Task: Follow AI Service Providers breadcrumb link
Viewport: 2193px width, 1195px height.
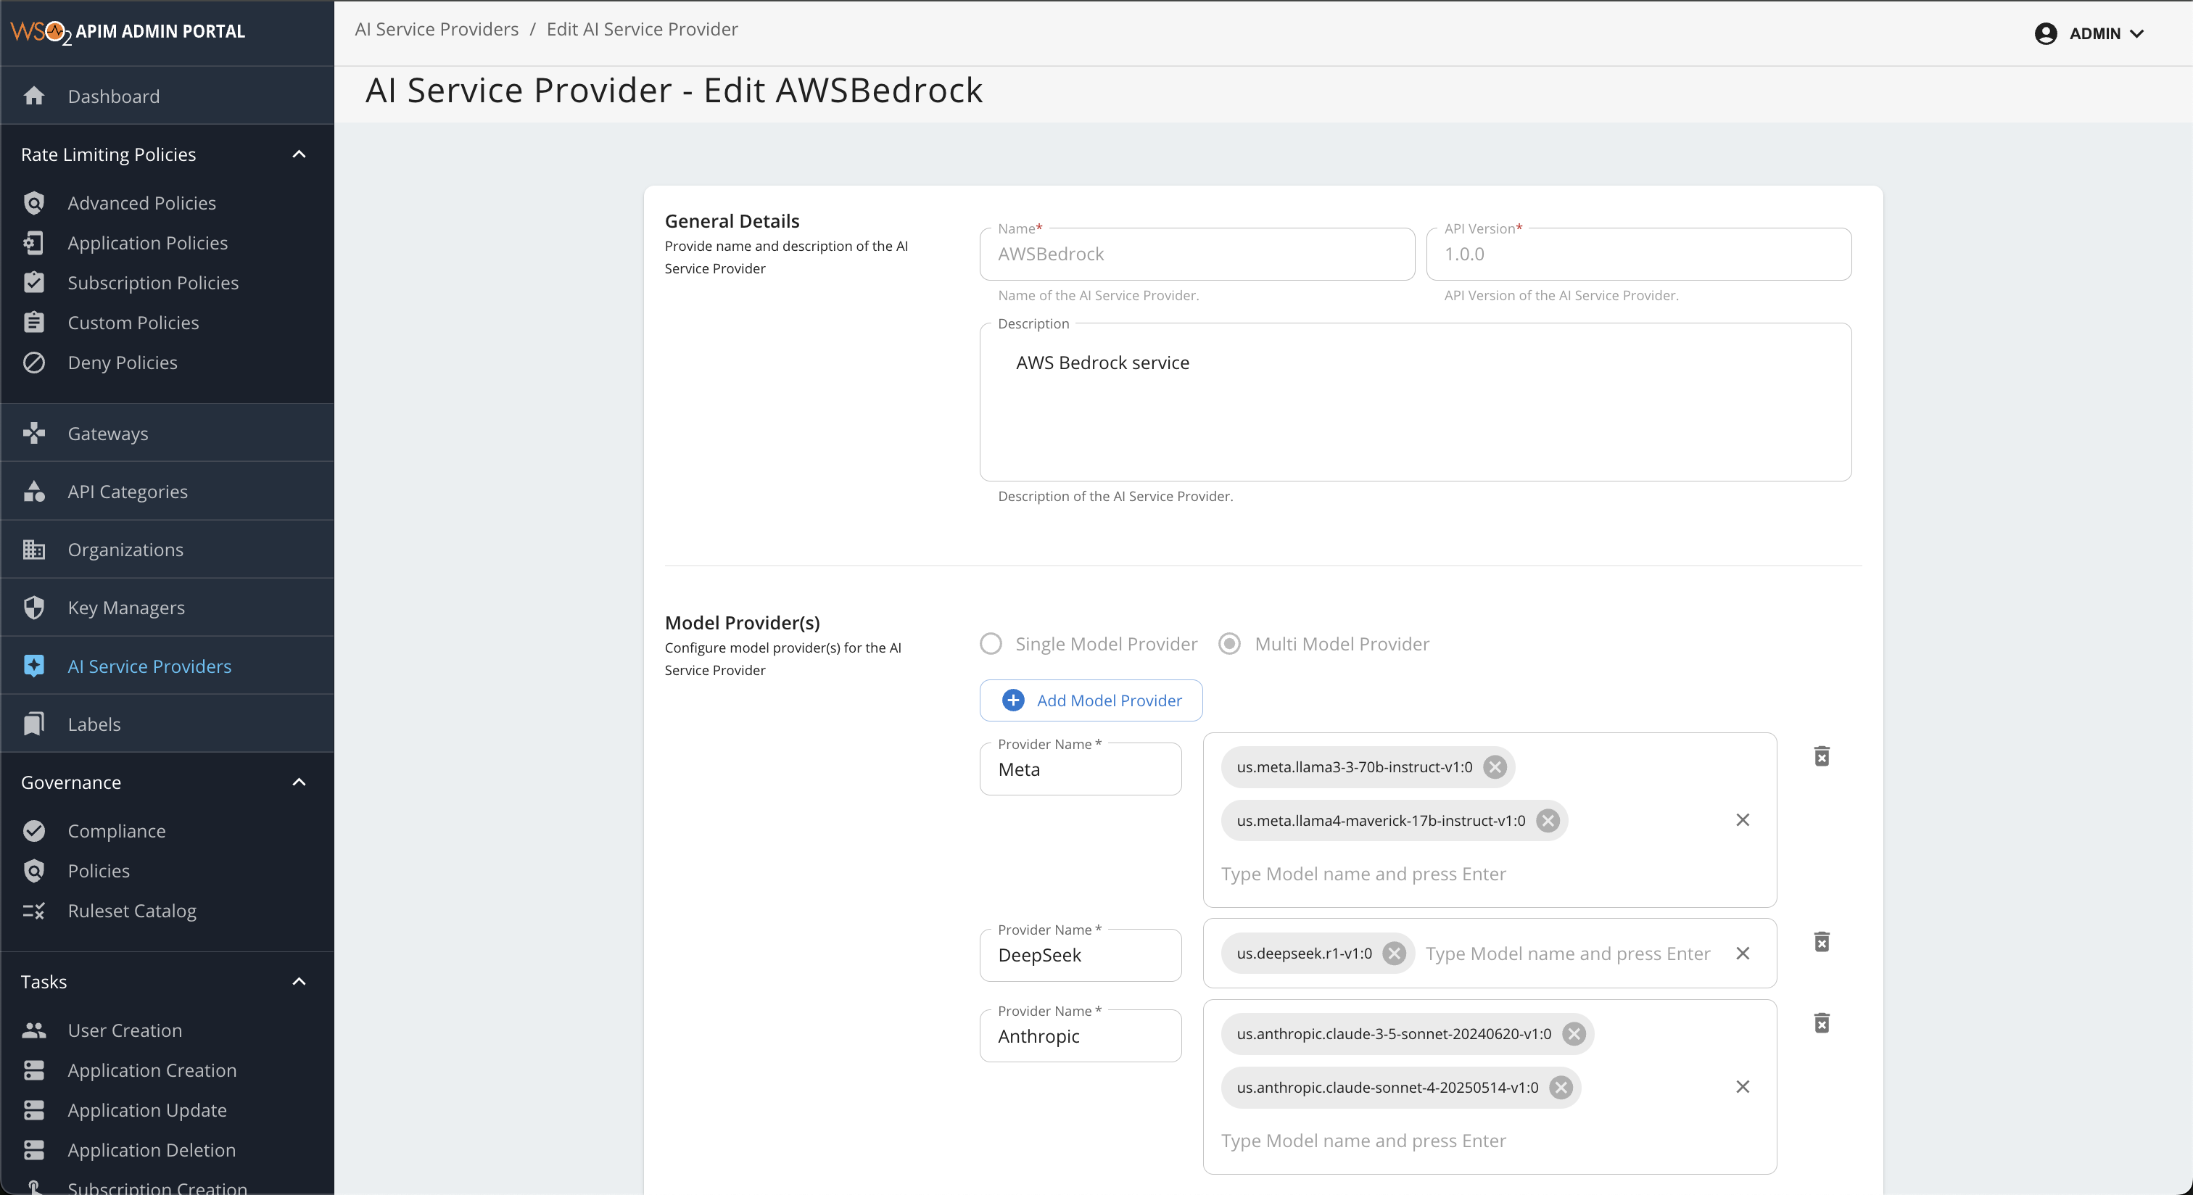Action: [x=437, y=29]
